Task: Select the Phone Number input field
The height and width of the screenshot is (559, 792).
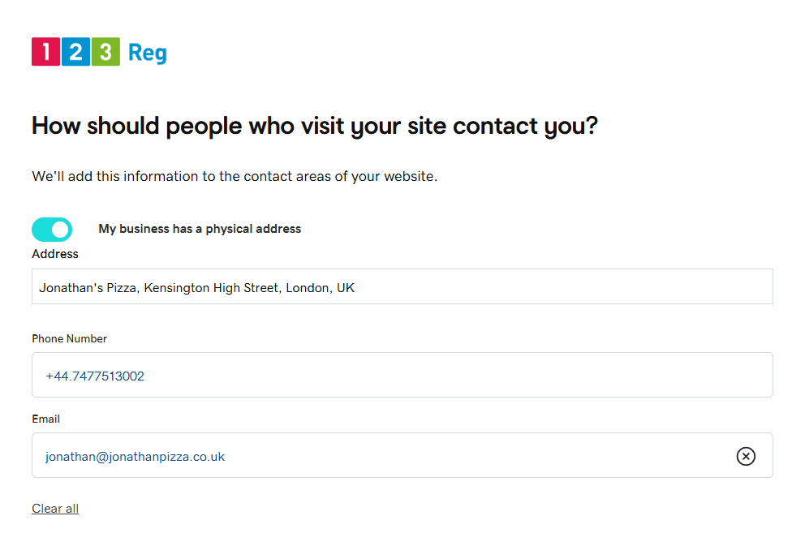Action: (402, 375)
